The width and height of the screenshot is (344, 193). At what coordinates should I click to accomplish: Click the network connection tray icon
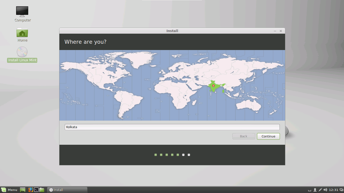[x=320, y=190]
